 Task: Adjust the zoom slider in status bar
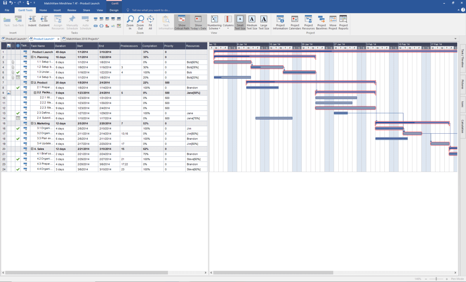click(x=436, y=279)
